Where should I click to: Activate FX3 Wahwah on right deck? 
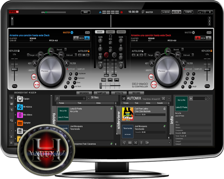pos(178,55)
